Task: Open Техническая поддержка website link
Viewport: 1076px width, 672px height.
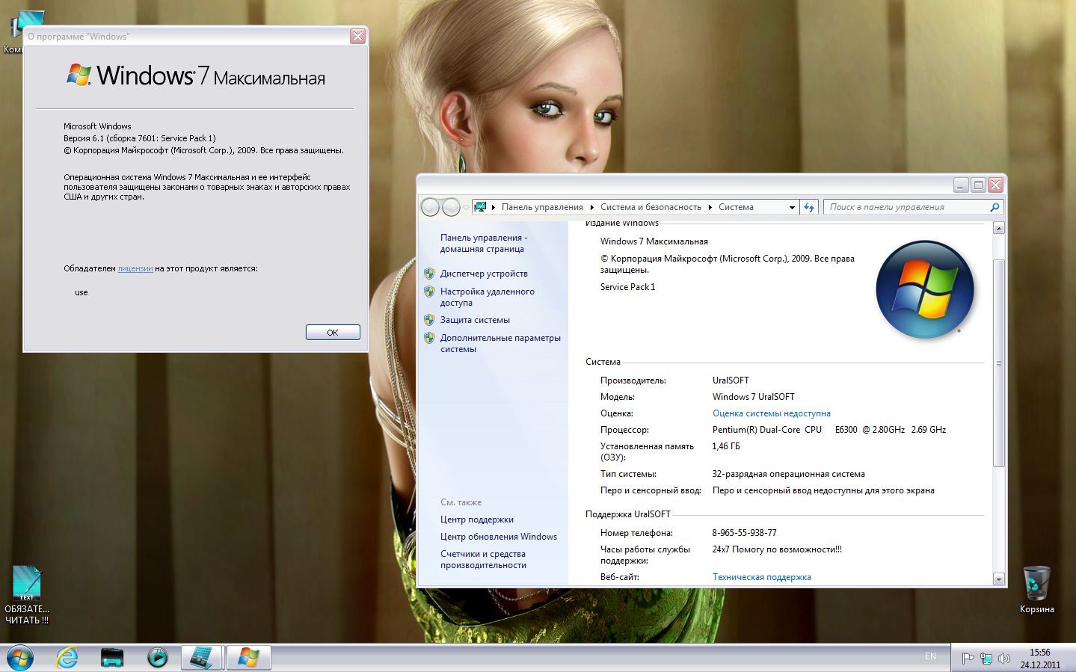Action: coord(761,577)
